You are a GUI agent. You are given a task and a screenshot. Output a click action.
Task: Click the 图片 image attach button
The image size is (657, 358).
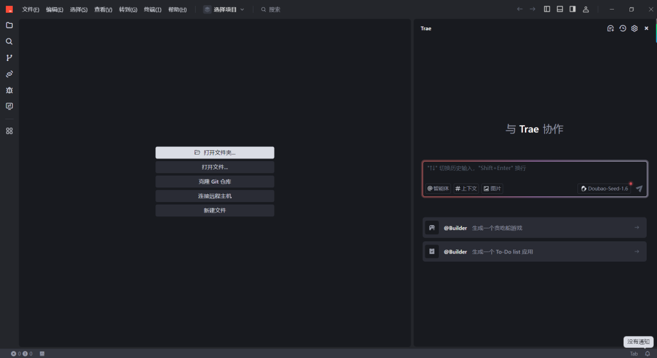pos(492,189)
